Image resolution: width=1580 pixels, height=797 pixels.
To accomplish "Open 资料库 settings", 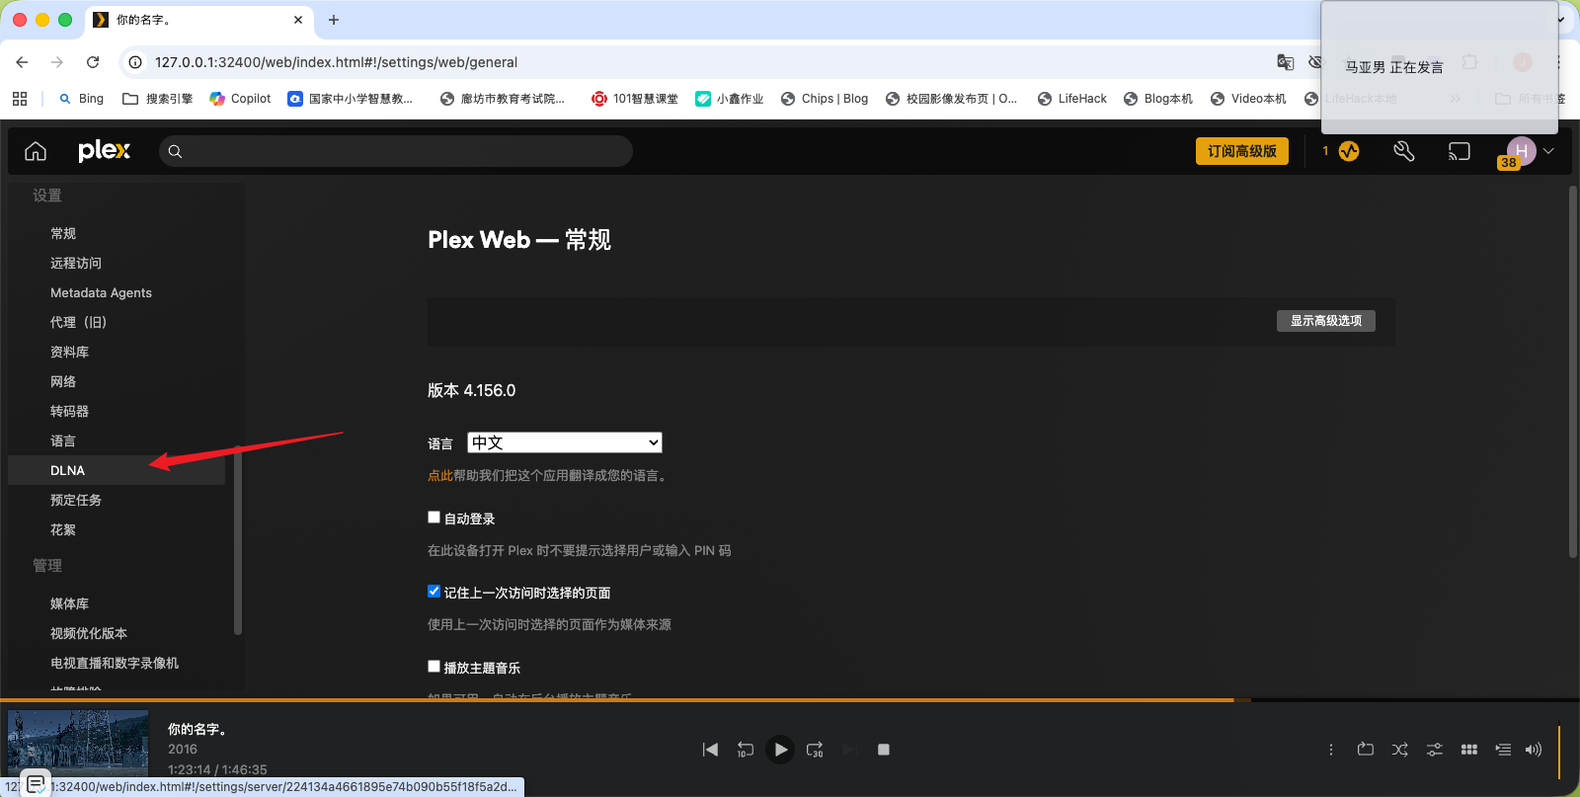I will (x=69, y=352).
